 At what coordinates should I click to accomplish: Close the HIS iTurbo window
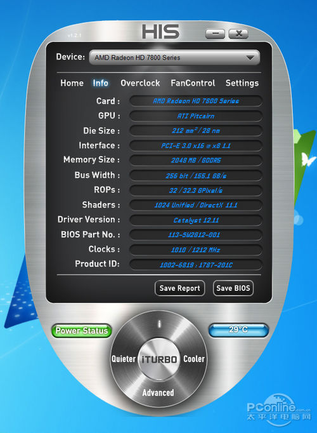(x=239, y=34)
